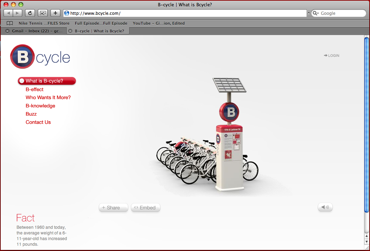
Task: Open the web clip scissors tool
Action: click(x=43, y=13)
